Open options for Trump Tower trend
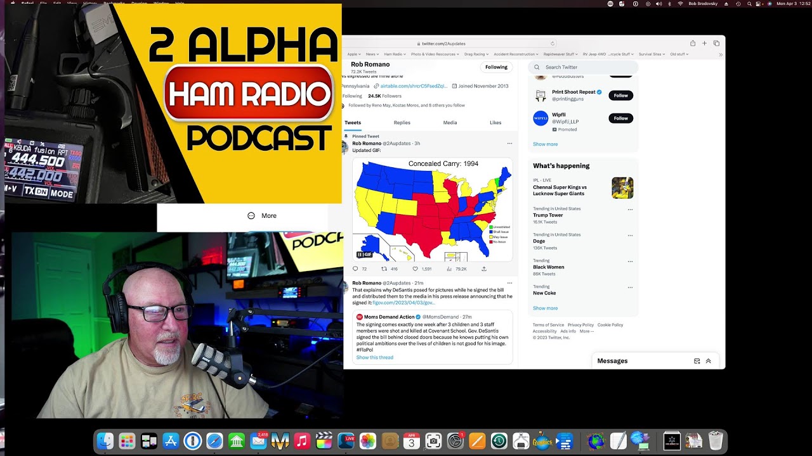The image size is (812, 456). click(630, 209)
